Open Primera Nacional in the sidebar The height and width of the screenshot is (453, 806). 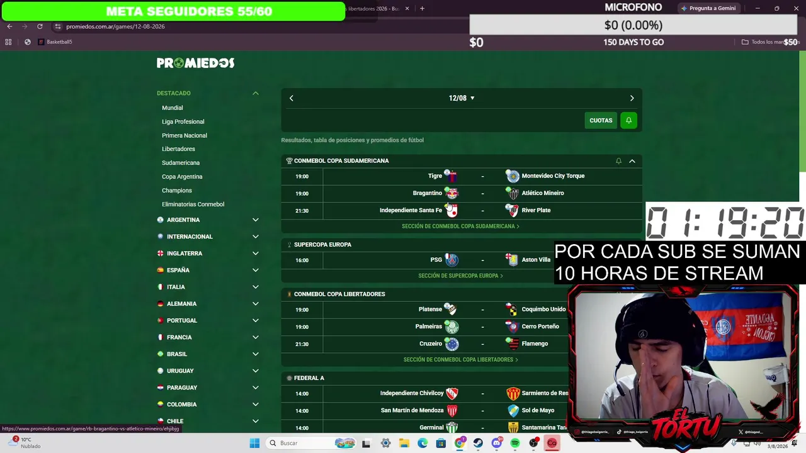click(184, 135)
